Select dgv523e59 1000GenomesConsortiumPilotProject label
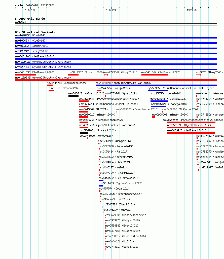This screenshot has width=224, height=259. click(181, 88)
